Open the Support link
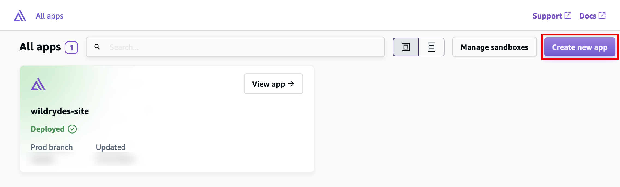 point(547,16)
